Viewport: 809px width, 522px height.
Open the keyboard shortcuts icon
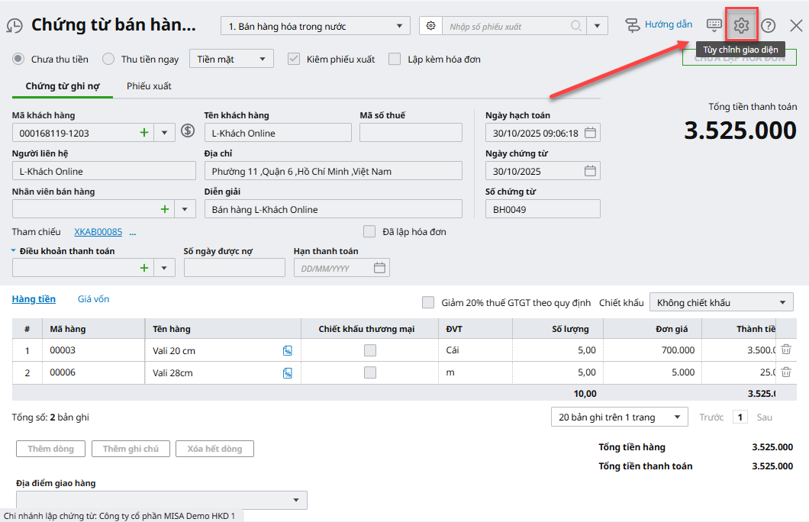click(714, 26)
